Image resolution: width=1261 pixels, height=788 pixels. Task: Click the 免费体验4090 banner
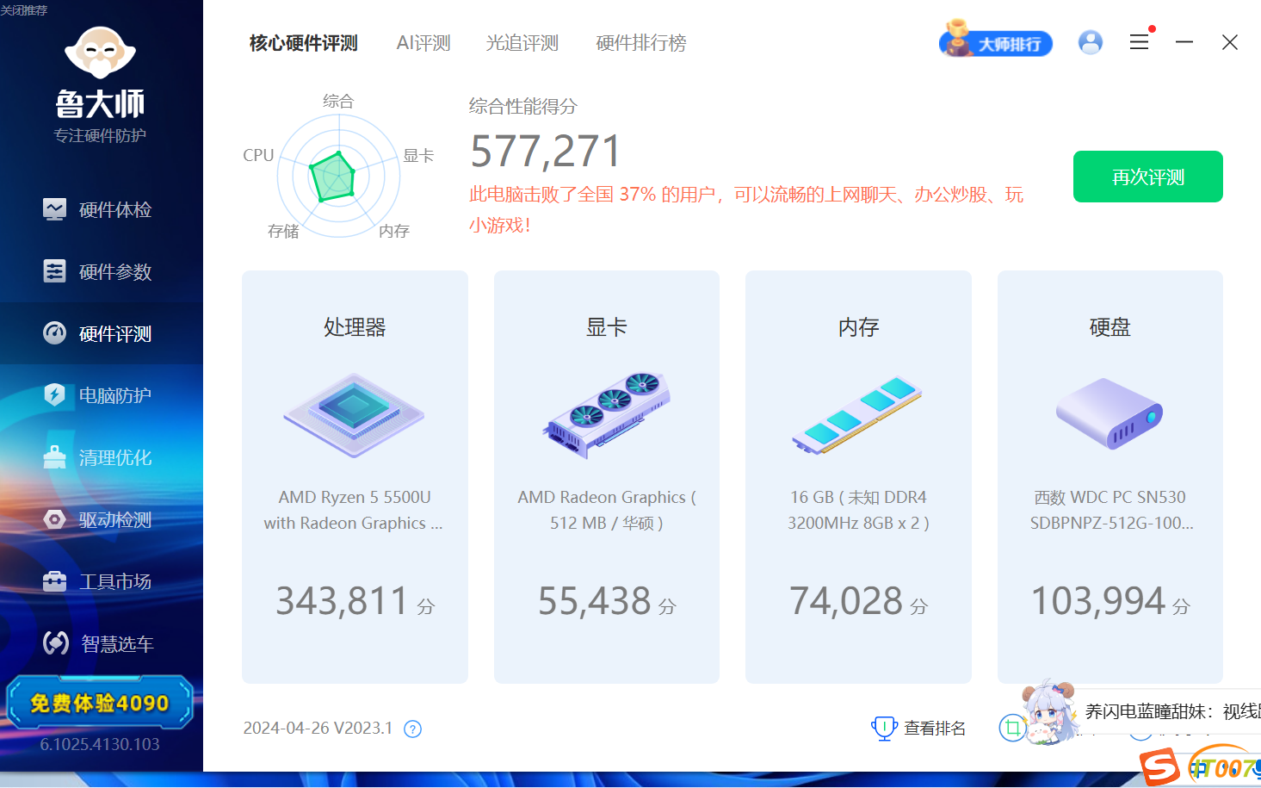click(x=100, y=703)
